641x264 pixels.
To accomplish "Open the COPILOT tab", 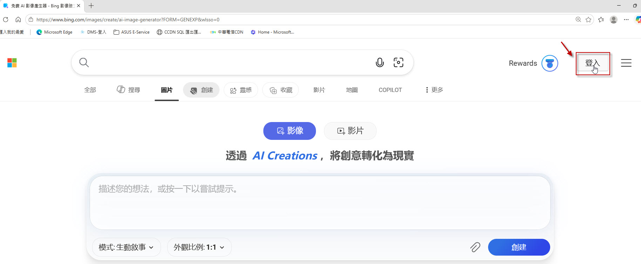I will [x=390, y=90].
